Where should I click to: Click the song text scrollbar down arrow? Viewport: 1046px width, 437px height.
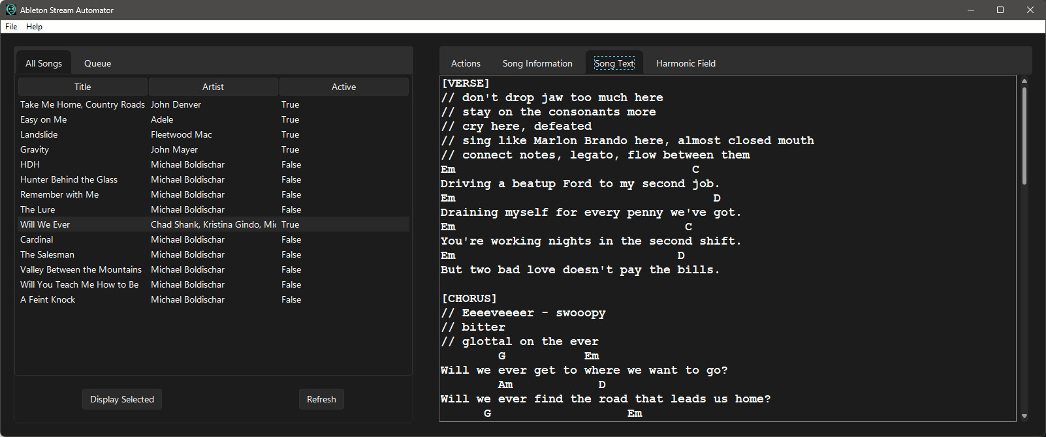pyautogui.click(x=1024, y=416)
